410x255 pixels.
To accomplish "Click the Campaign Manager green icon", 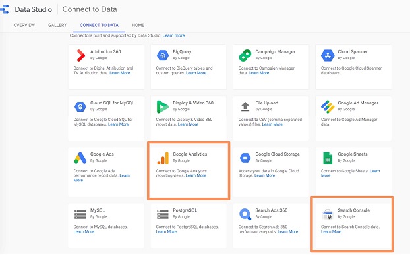I will coord(245,55).
